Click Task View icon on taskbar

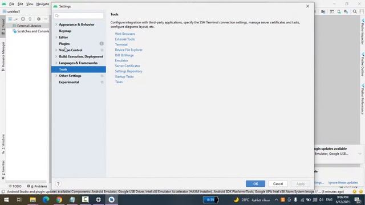[19, 200]
